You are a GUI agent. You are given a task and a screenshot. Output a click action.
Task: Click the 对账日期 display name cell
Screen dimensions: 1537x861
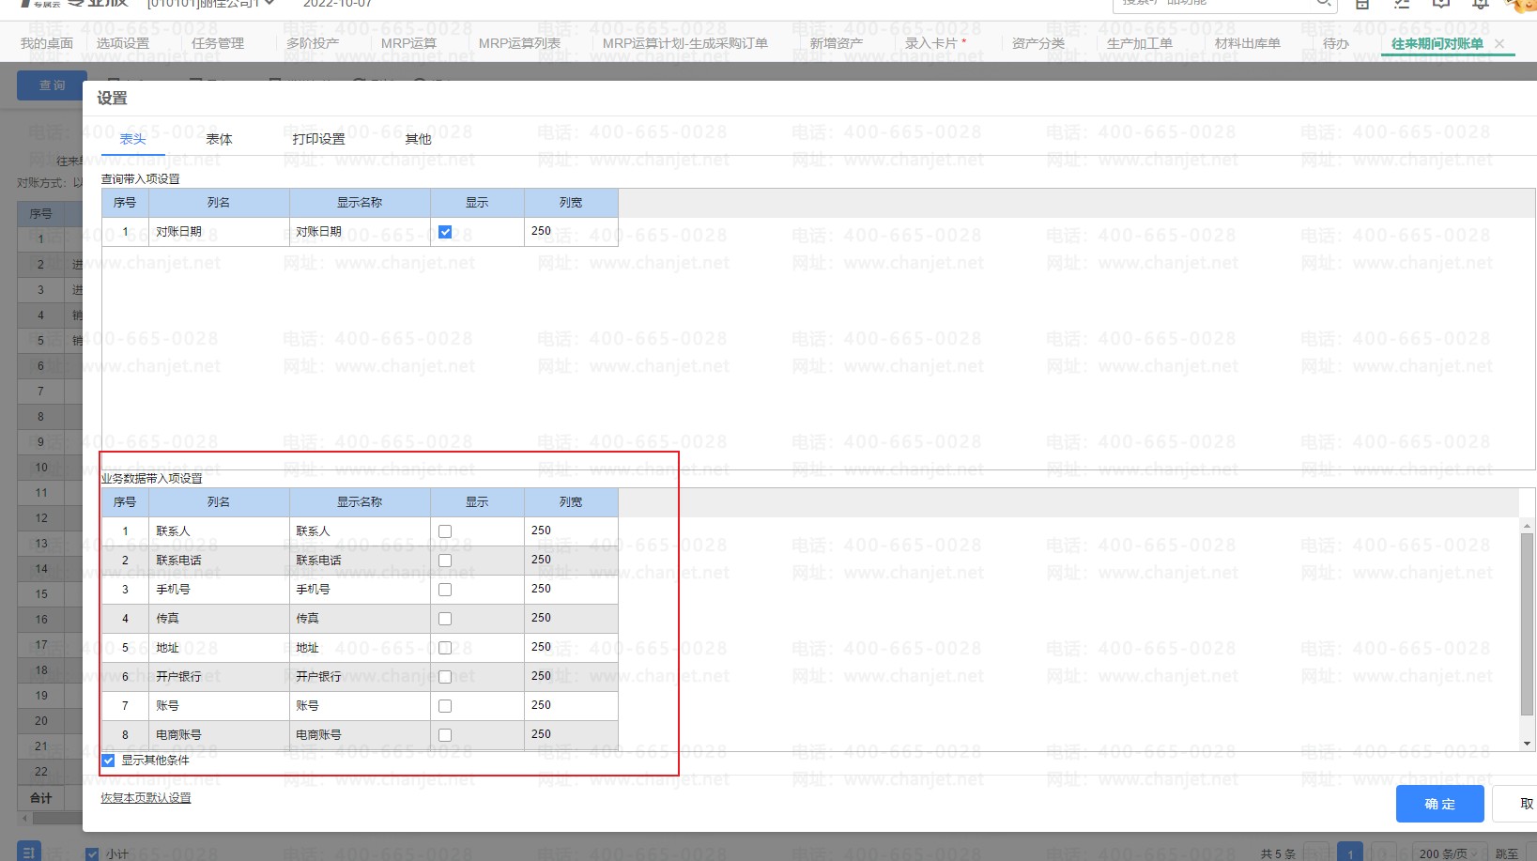(360, 232)
